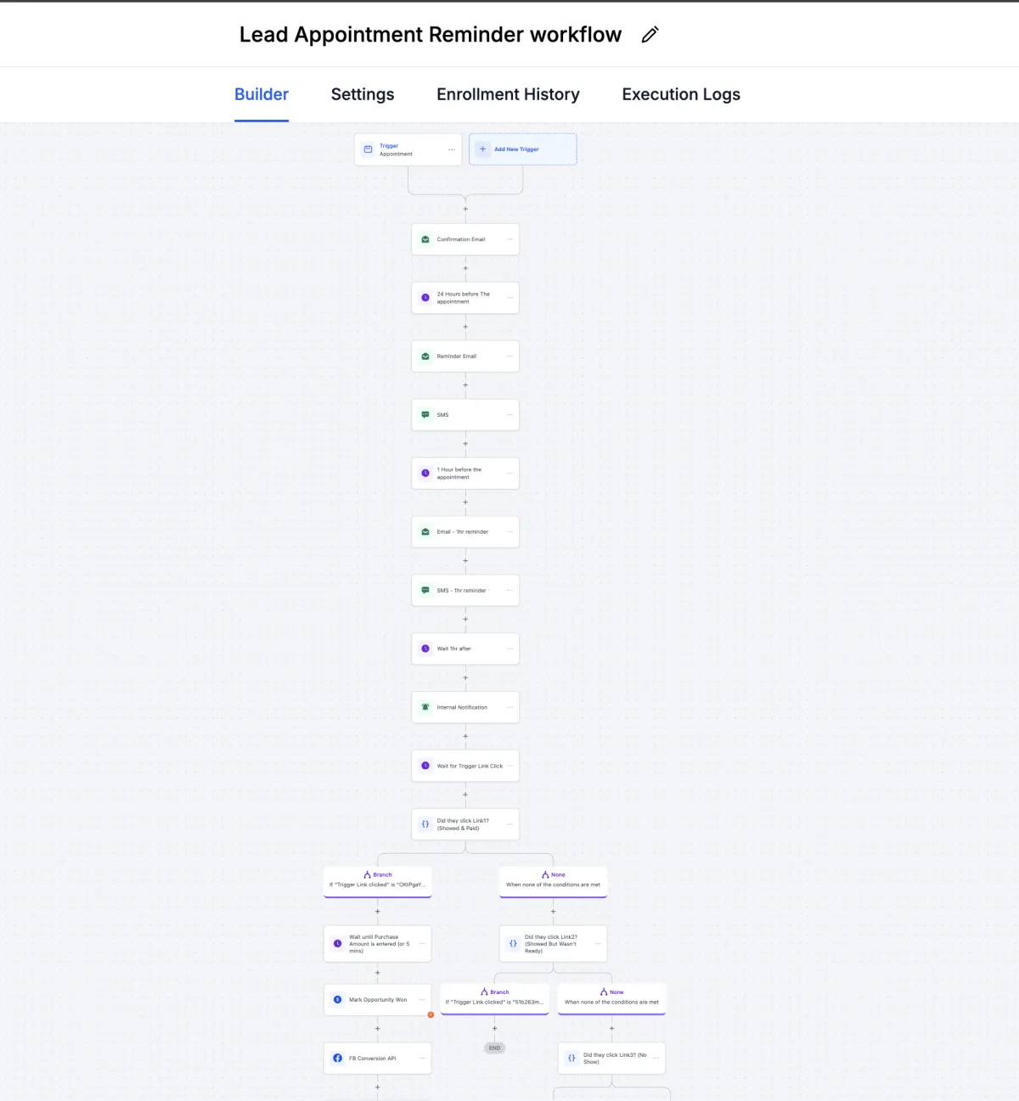Click the END marker under the Branch

495,1048
